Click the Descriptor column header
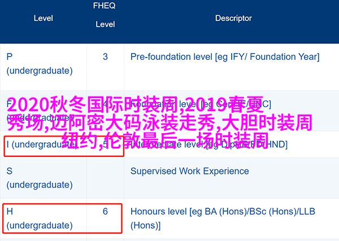Image resolution: width=339 pixels, height=241 pixels. click(x=233, y=19)
